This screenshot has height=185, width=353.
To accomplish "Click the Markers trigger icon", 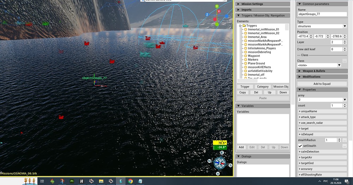I will coord(246,60).
